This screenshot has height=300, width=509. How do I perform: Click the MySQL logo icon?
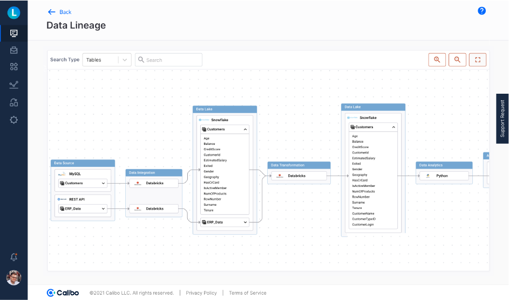click(62, 174)
